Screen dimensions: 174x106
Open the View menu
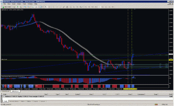click(9, 4)
